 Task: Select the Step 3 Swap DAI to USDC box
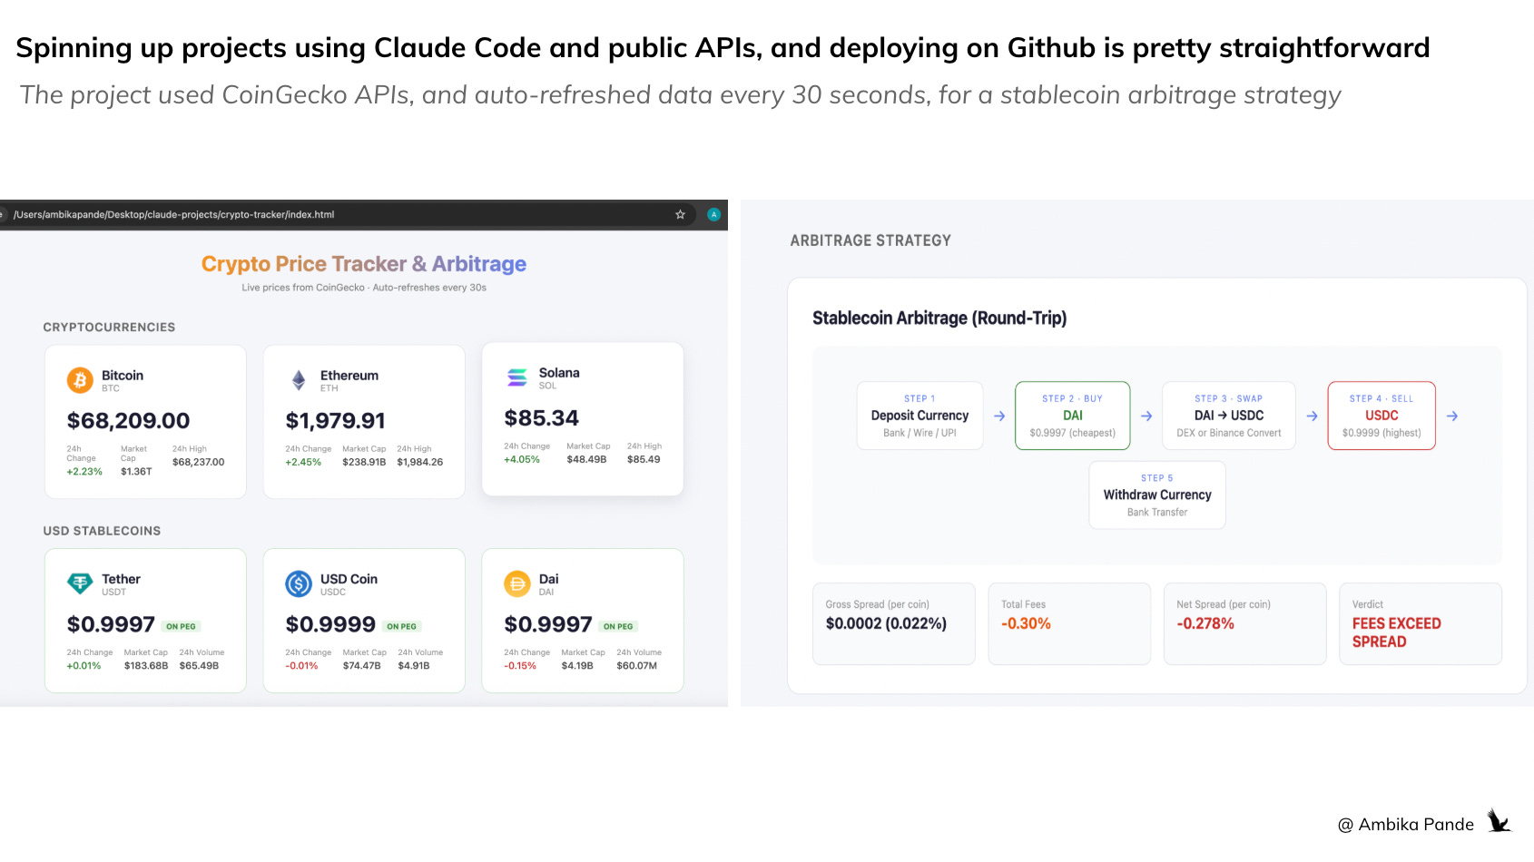pyautogui.click(x=1229, y=416)
